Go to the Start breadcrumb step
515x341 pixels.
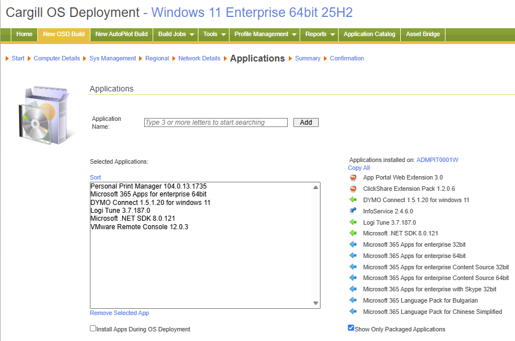(18, 58)
